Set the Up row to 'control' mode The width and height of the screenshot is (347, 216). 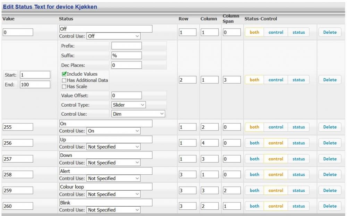(276, 143)
